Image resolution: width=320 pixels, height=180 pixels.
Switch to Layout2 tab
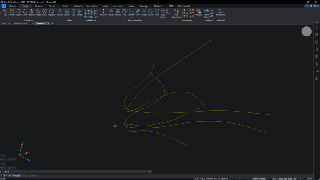pos(32,176)
